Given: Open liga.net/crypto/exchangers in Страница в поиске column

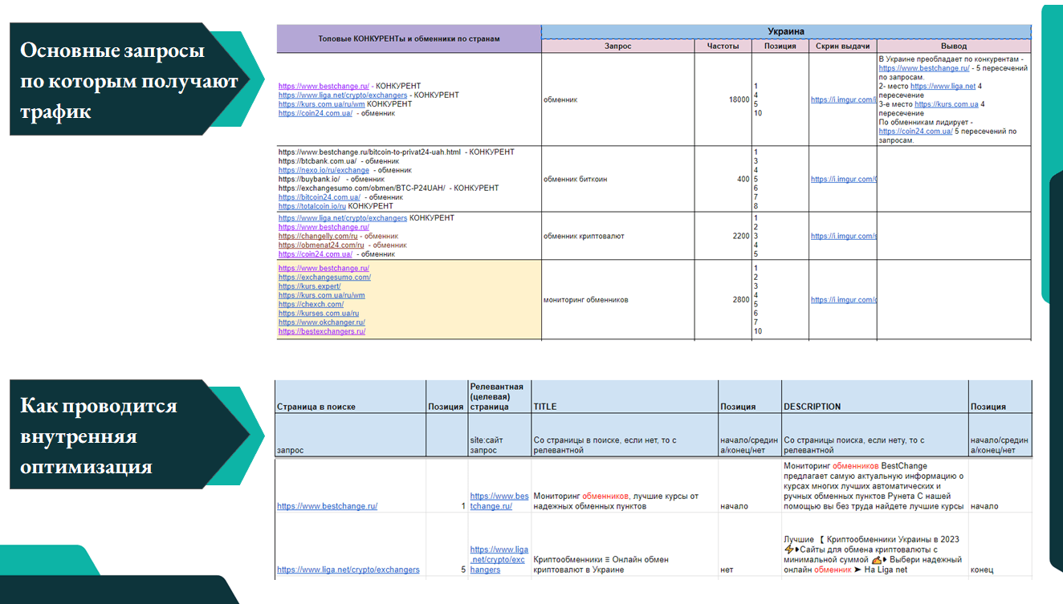Looking at the screenshot, I should point(348,570).
